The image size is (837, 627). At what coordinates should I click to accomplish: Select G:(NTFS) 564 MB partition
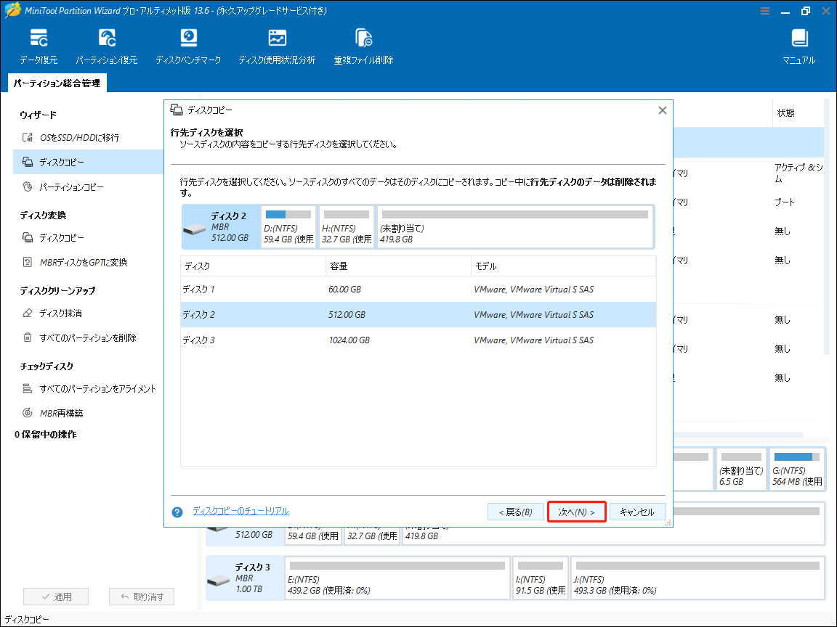click(x=797, y=470)
